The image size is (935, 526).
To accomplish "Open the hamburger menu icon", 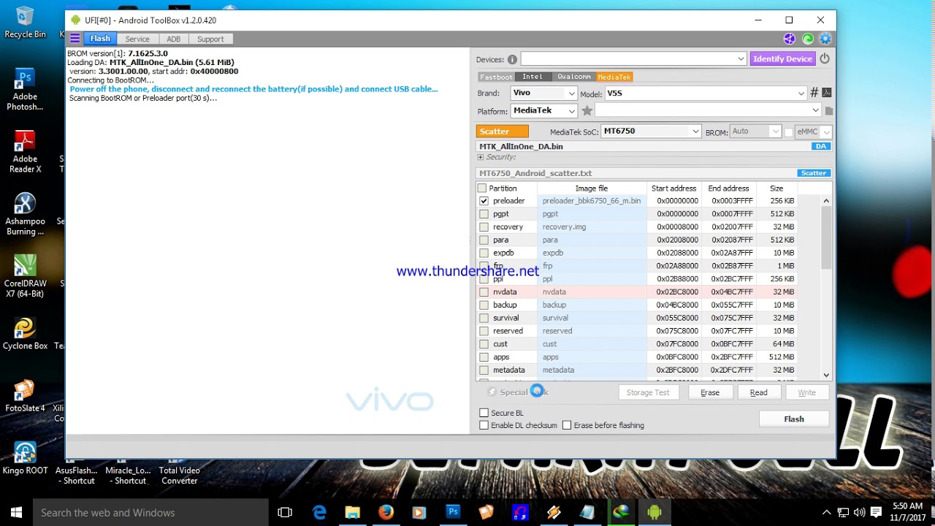I will click(x=75, y=39).
